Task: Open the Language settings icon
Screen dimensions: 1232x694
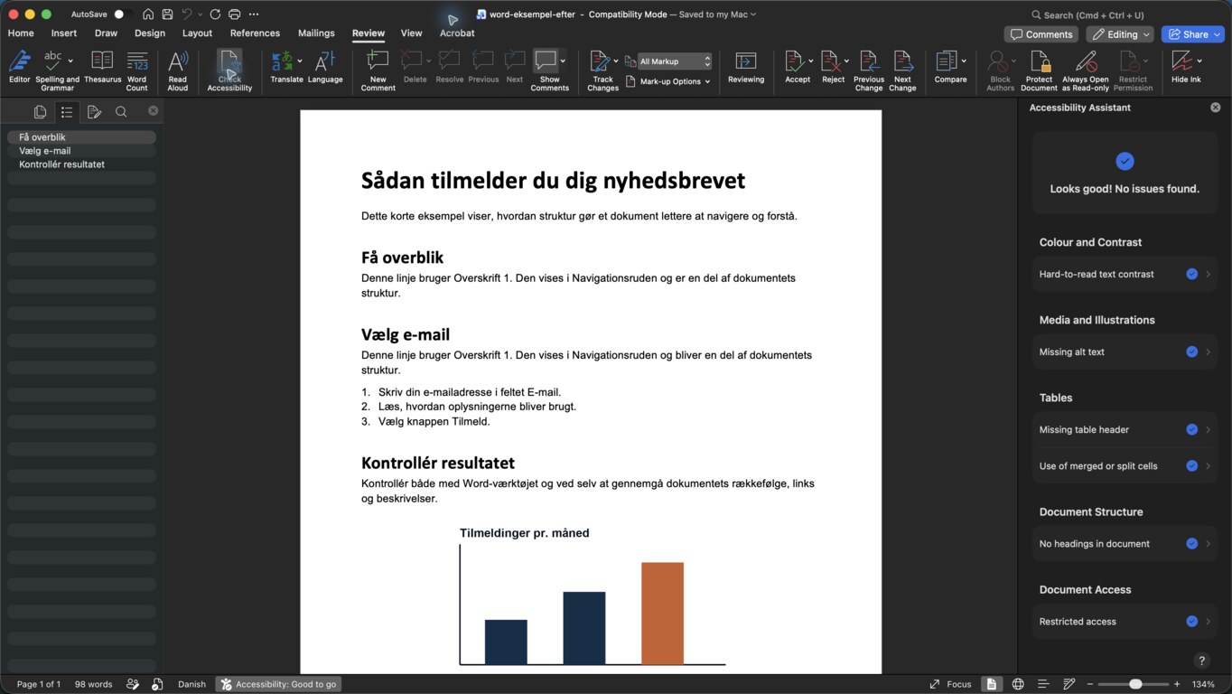Action: 325,61
